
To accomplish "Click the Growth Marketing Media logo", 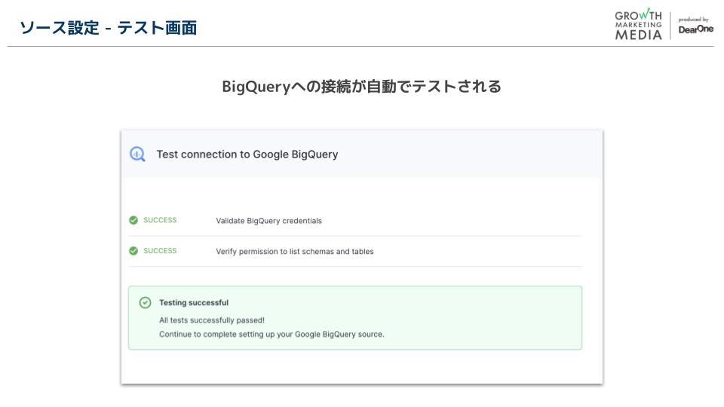I will (x=639, y=25).
